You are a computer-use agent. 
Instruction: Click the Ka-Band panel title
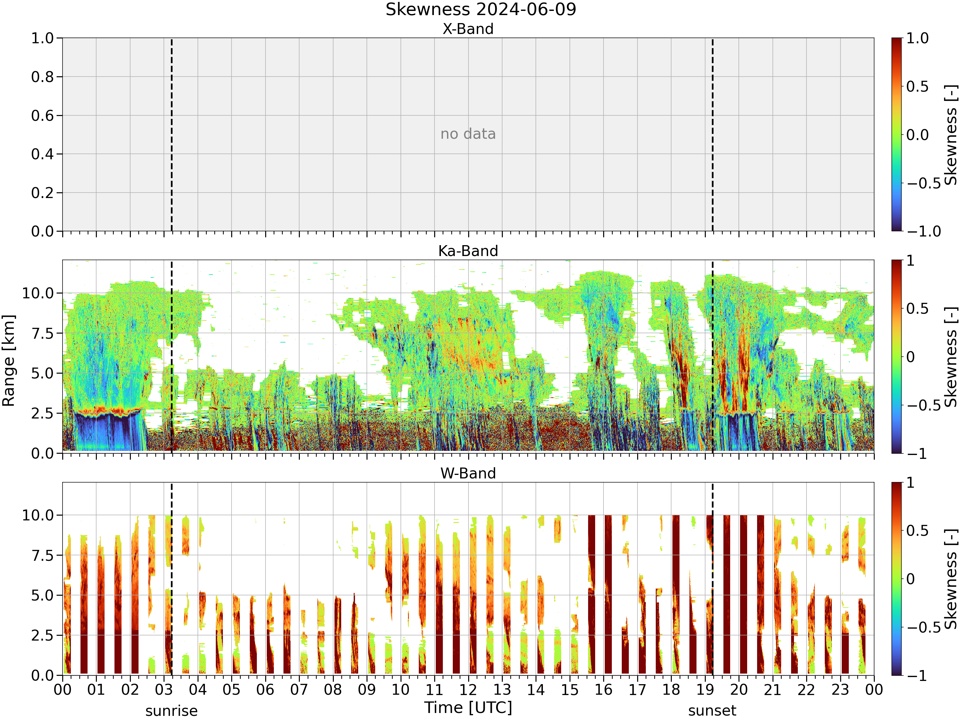pos(468,251)
